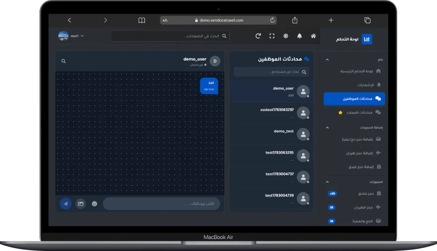Focus the employee chat user search field
Image resolution: width=437 pixels, height=251 pixels.
(x=271, y=72)
